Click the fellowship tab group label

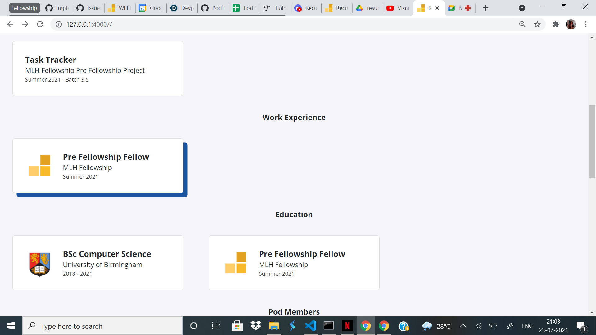tap(25, 8)
